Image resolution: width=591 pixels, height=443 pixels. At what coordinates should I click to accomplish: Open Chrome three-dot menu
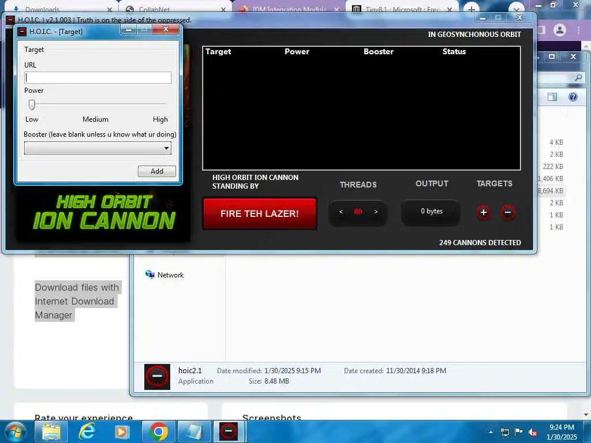(578, 30)
